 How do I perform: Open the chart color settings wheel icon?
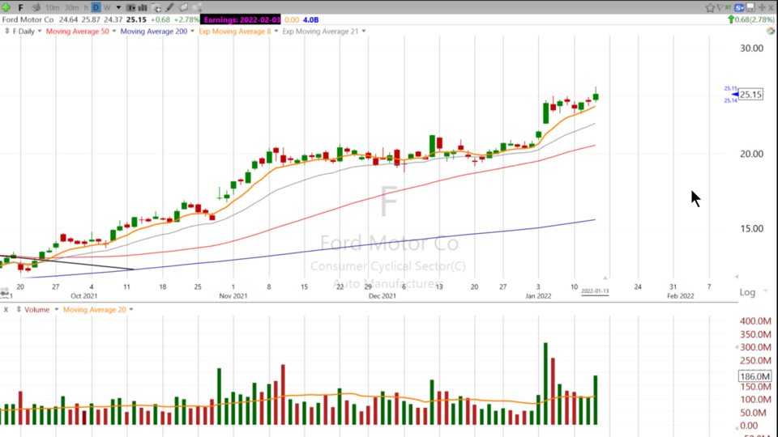(771, 31)
